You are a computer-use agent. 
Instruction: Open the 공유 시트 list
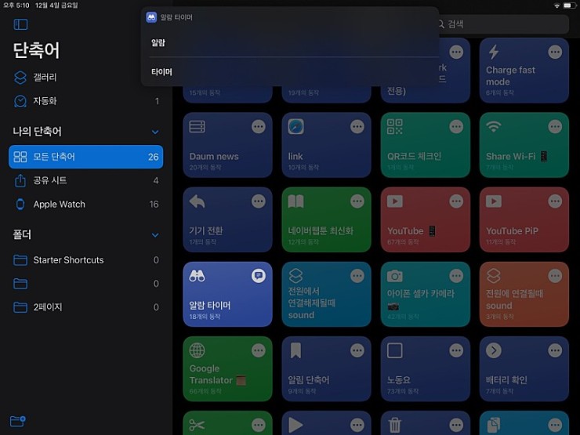coord(85,180)
